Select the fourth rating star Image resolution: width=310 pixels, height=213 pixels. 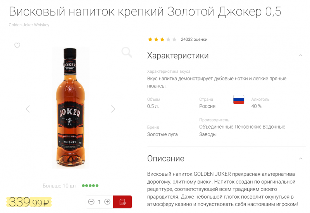point(168,40)
